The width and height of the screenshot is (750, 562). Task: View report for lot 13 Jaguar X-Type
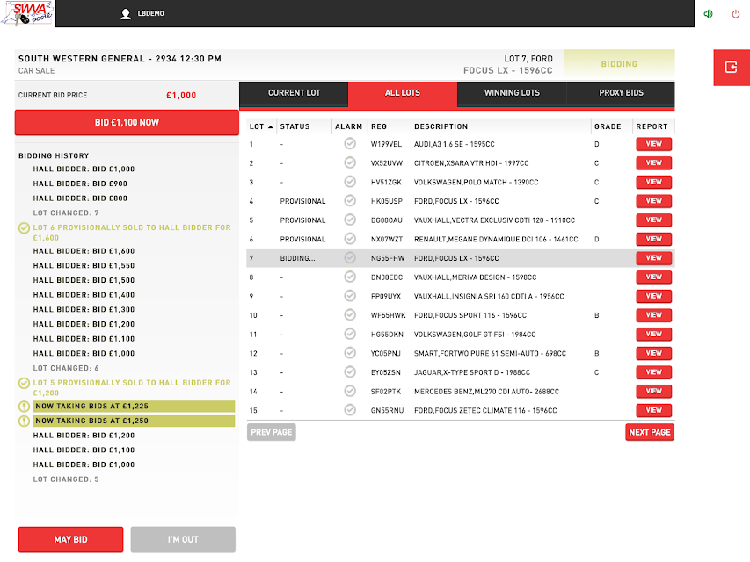coord(654,372)
